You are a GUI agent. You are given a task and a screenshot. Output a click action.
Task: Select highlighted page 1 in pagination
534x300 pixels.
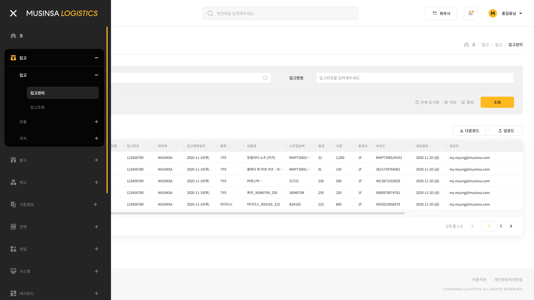point(489,226)
